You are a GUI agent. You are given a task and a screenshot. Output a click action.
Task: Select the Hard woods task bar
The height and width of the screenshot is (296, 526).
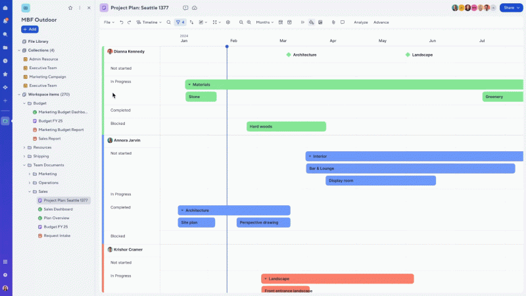coord(286,126)
